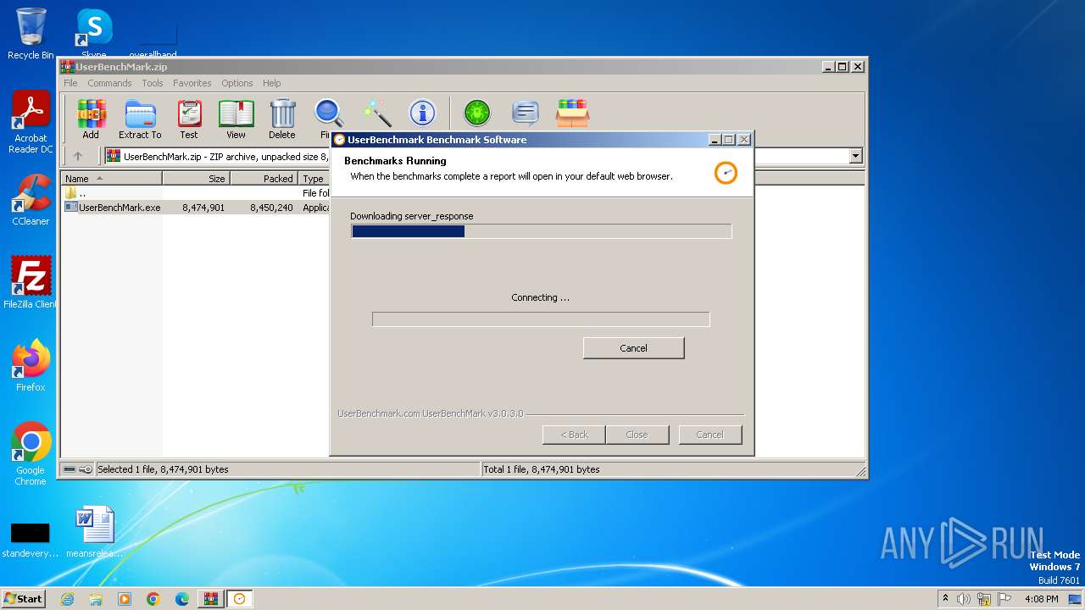This screenshot has height=610, width=1085.
Task: Click the SFX archive boxes icon
Action: pyautogui.click(x=572, y=113)
